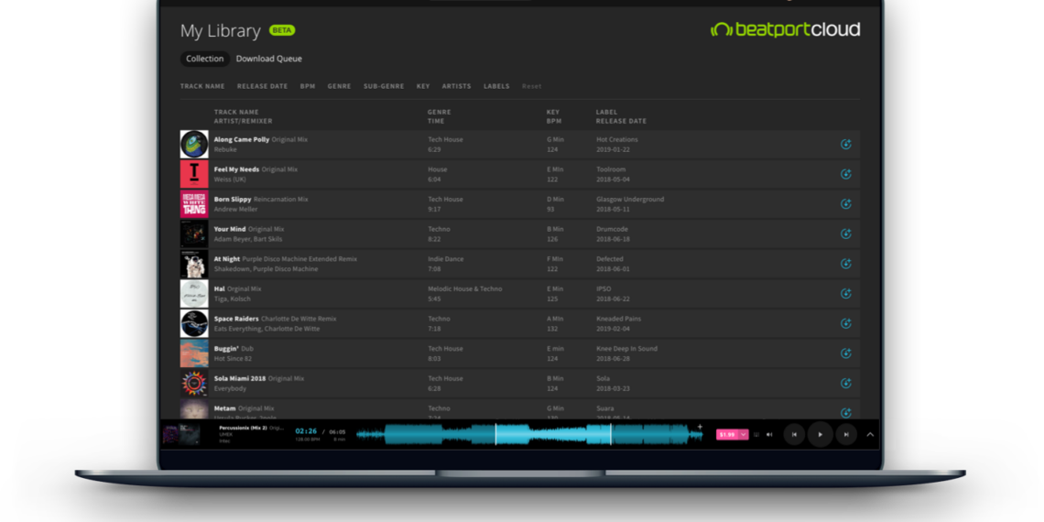Open the dropdown arrow beside the $1.99 button
The height and width of the screenshot is (522, 1044).
[x=744, y=434]
